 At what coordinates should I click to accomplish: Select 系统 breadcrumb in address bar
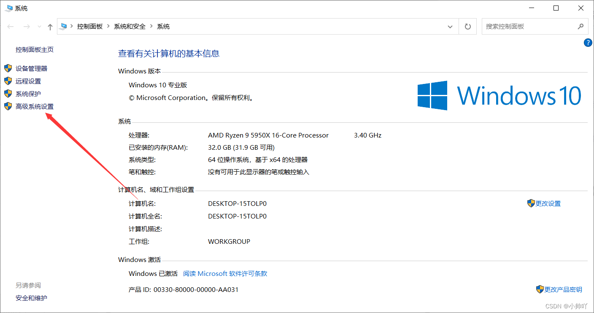pos(163,26)
